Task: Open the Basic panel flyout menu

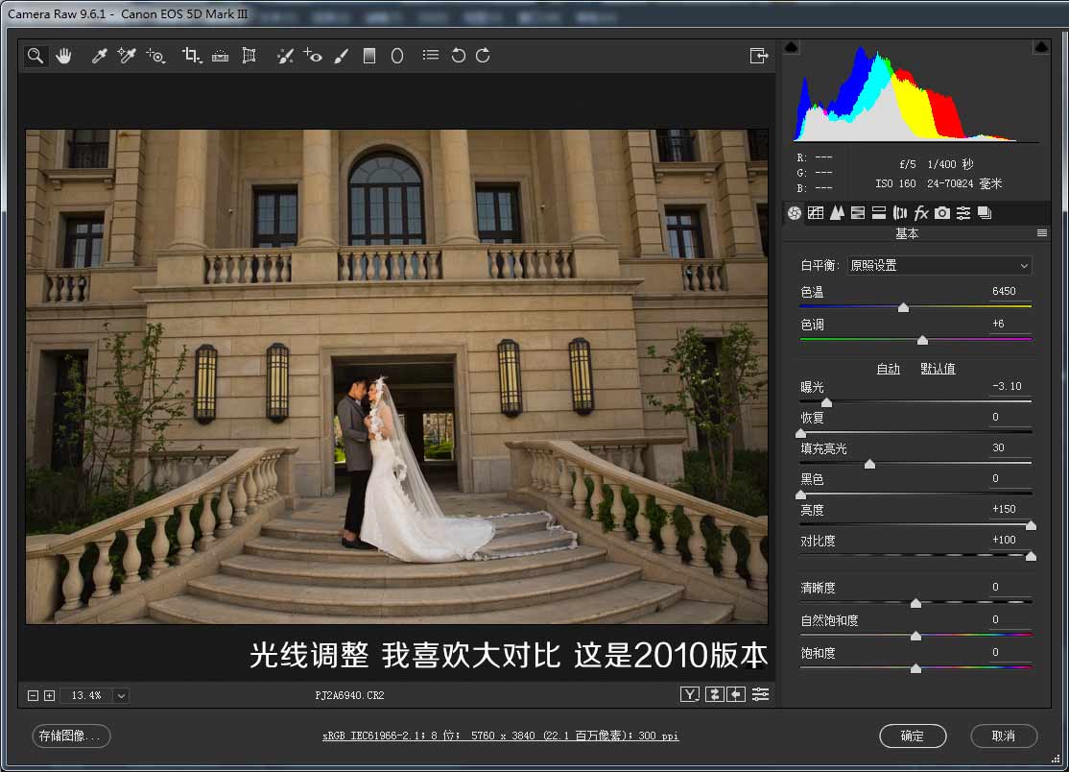Action: (x=1042, y=232)
